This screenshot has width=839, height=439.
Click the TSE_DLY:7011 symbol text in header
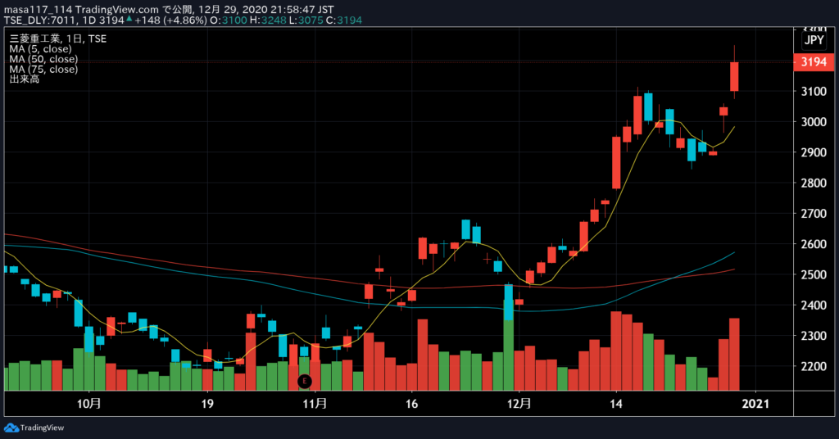click(40, 20)
